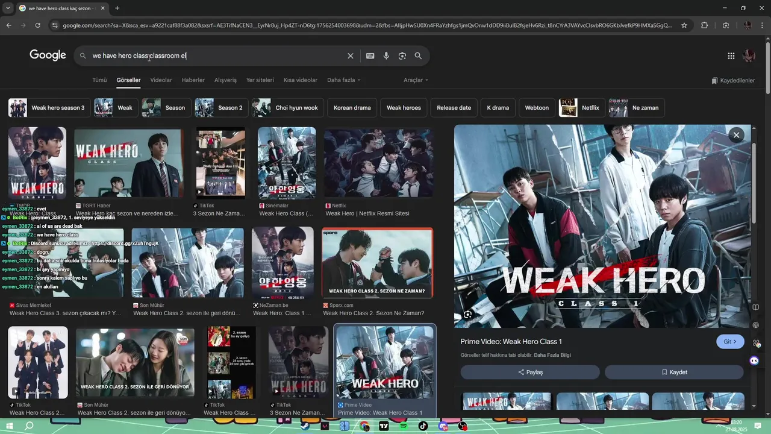Open the on-screen keyboard input tool
The image size is (771, 434).
click(x=370, y=56)
